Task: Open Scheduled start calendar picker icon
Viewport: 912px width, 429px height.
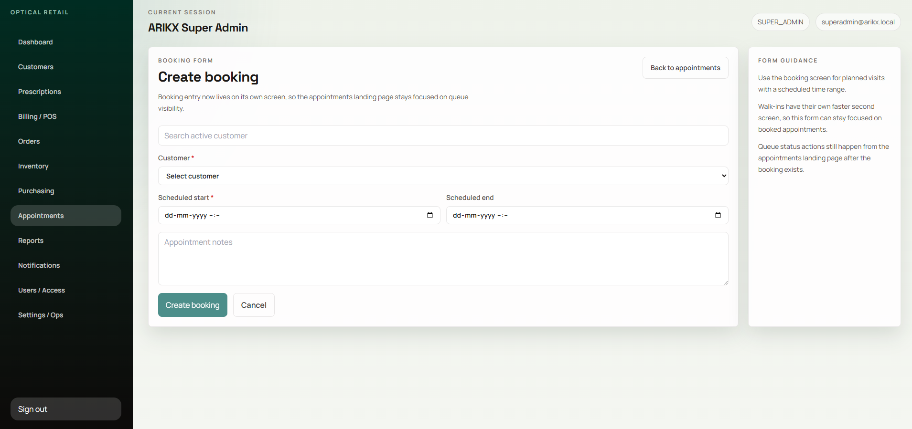Action: [430, 215]
